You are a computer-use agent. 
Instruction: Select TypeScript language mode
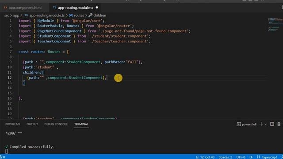(269, 157)
